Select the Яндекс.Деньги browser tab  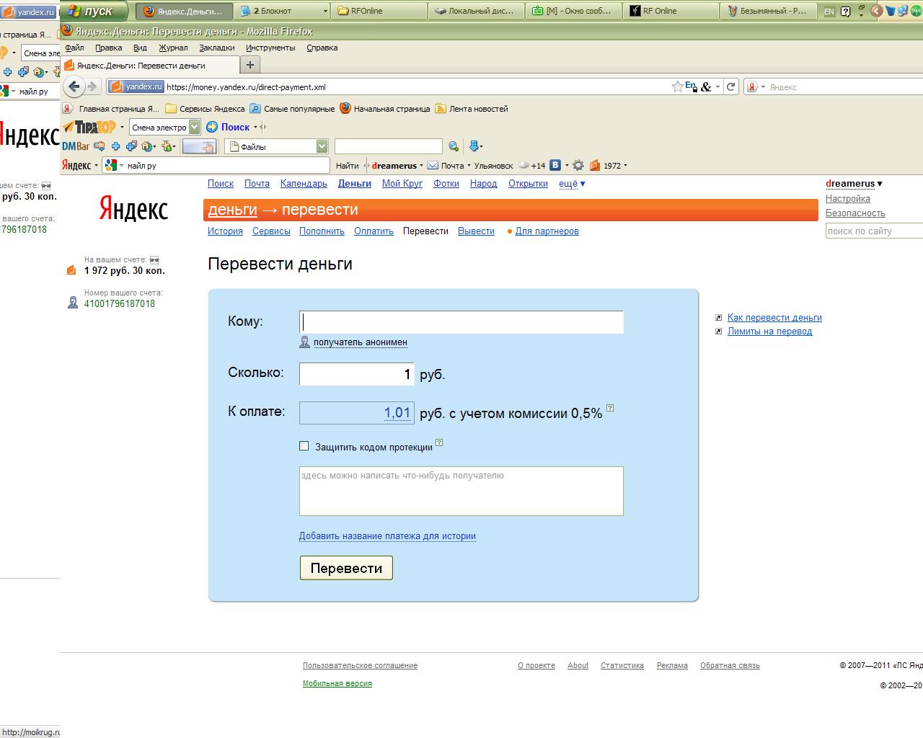(149, 65)
